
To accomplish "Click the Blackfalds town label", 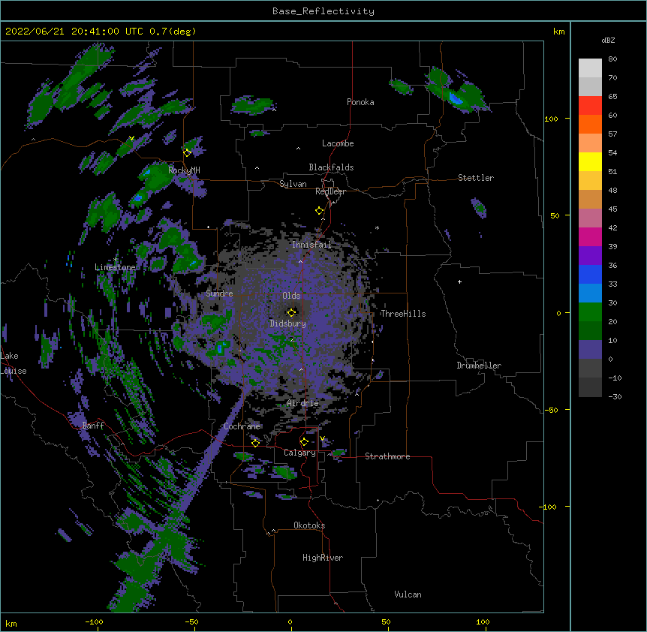I will 331,167.
